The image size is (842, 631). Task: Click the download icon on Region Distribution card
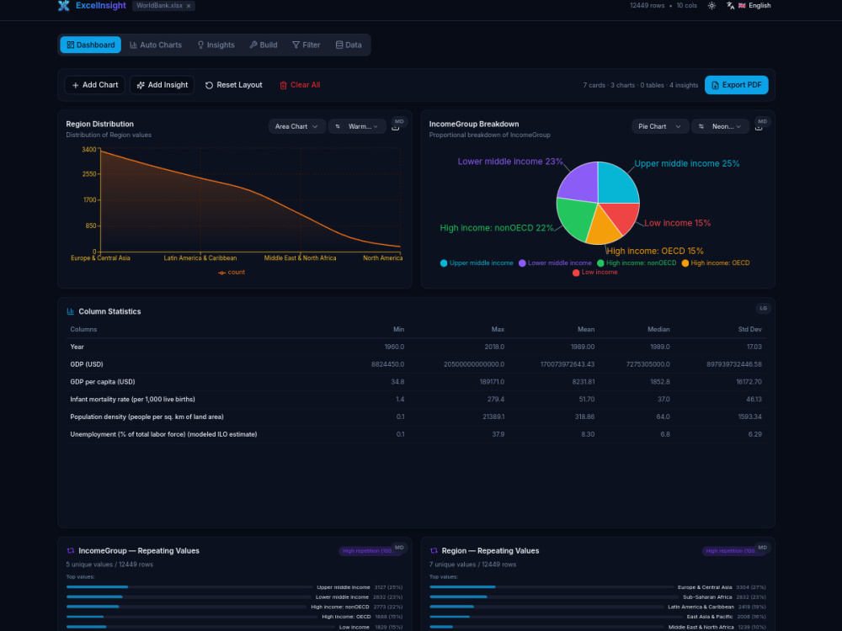point(395,128)
